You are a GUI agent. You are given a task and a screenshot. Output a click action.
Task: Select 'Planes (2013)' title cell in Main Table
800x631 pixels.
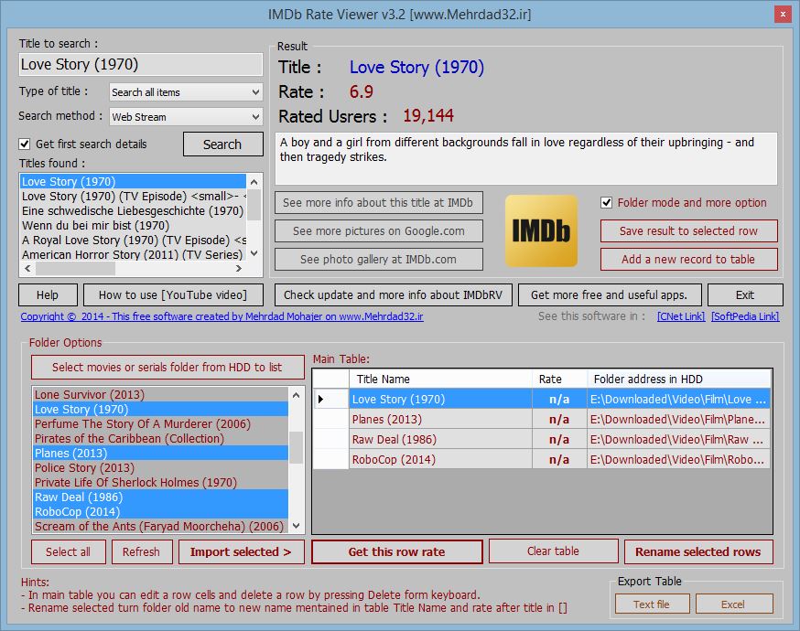tap(441, 420)
